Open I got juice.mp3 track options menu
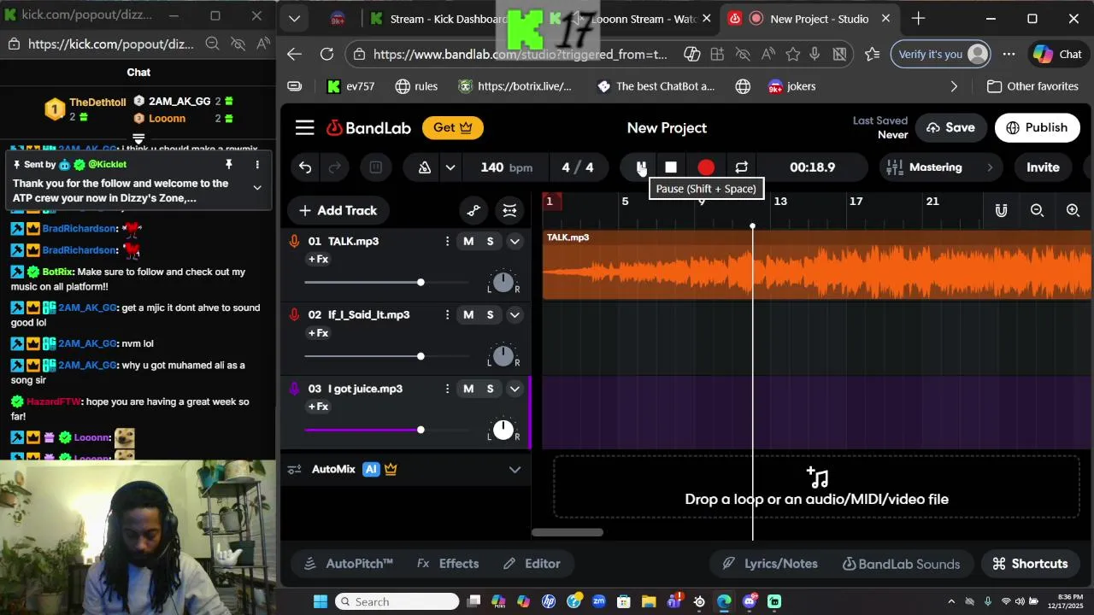 pos(447,389)
